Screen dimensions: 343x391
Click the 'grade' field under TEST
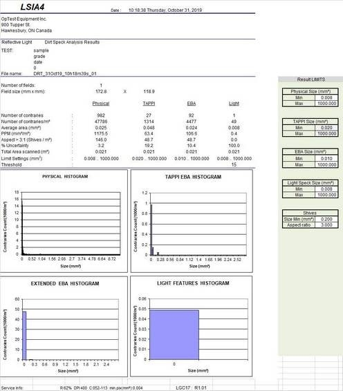[39, 57]
